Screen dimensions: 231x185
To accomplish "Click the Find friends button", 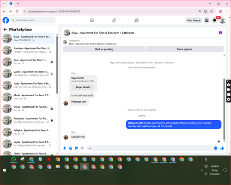I will (x=194, y=20).
